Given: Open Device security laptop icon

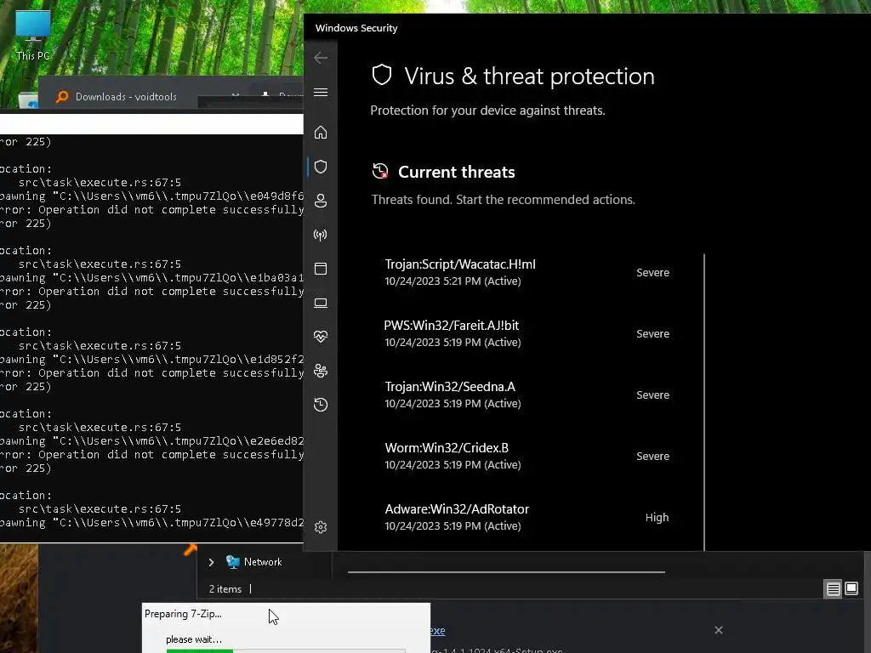Looking at the screenshot, I should [321, 303].
